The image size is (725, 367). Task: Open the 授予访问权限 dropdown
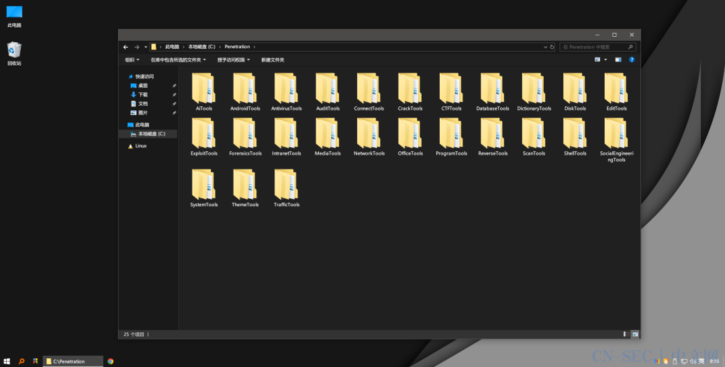[x=234, y=60]
